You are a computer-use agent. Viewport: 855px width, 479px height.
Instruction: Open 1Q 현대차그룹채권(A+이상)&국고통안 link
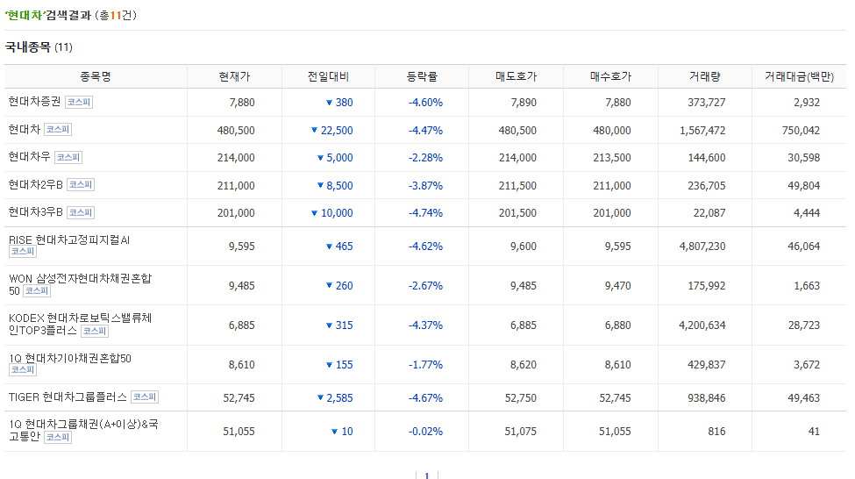pos(83,430)
